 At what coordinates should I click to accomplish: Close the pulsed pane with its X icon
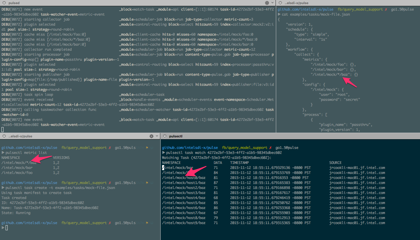4,3
